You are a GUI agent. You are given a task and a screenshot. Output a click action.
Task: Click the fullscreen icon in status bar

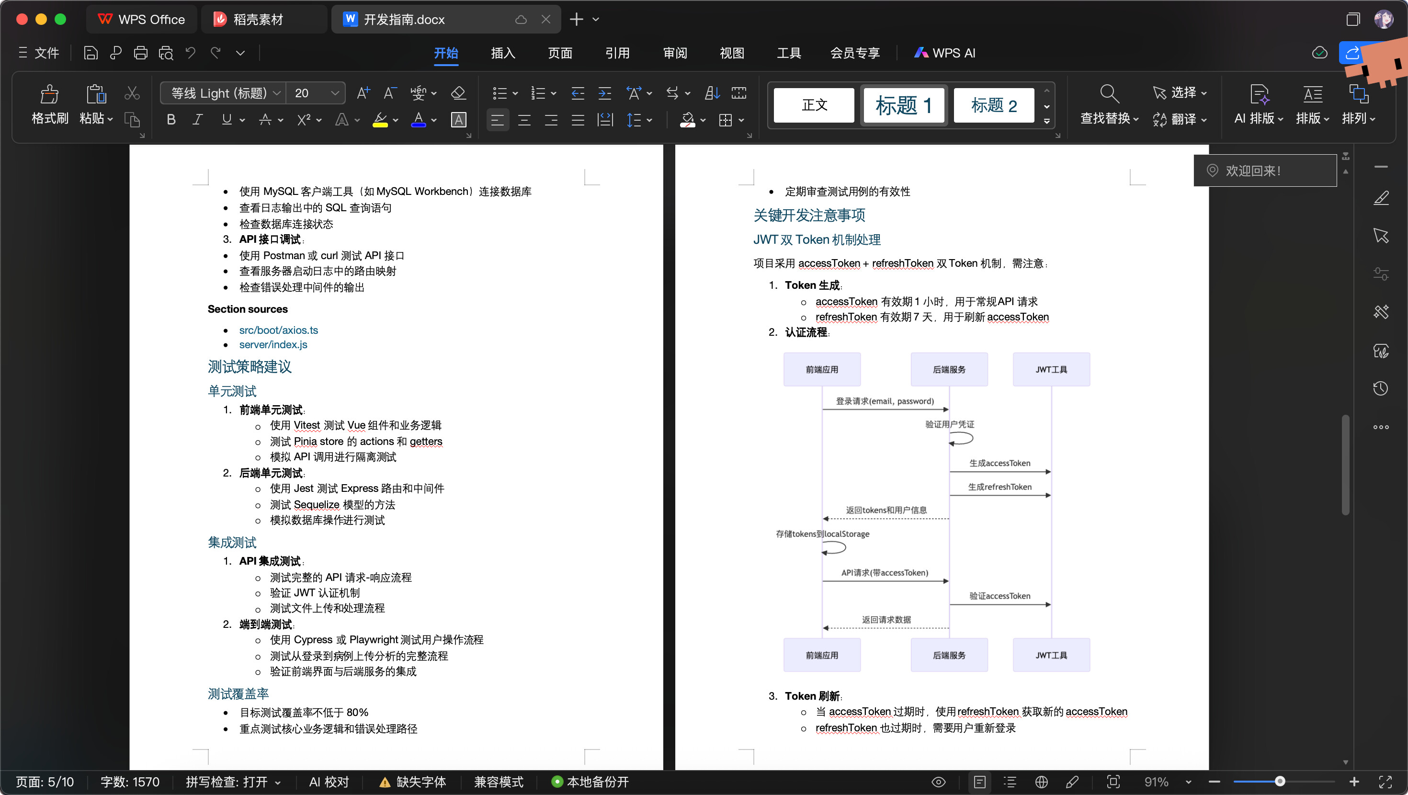(x=1385, y=782)
